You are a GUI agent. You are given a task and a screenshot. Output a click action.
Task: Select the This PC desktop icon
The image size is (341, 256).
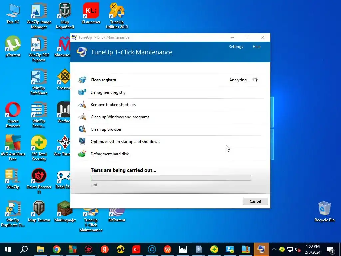point(13,14)
